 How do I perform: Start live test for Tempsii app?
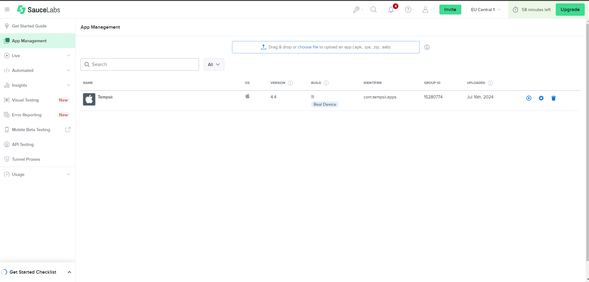pyautogui.click(x=529, y=98)
